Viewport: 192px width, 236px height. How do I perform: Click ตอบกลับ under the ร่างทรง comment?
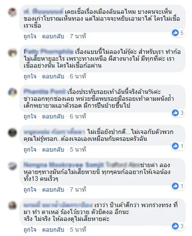(53, 230)
